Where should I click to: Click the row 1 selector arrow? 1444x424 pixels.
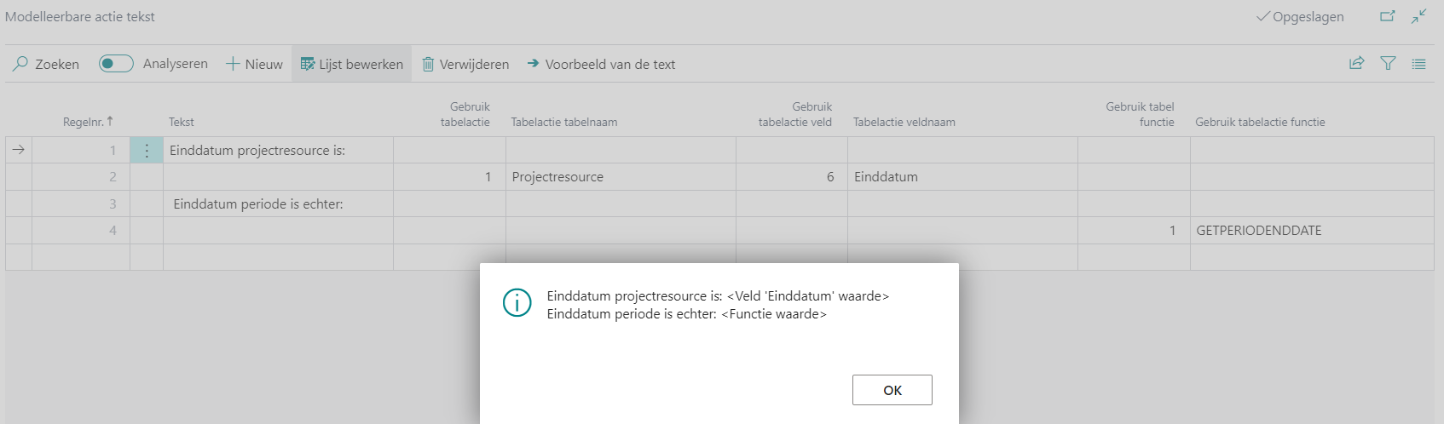tap(19, 151)
